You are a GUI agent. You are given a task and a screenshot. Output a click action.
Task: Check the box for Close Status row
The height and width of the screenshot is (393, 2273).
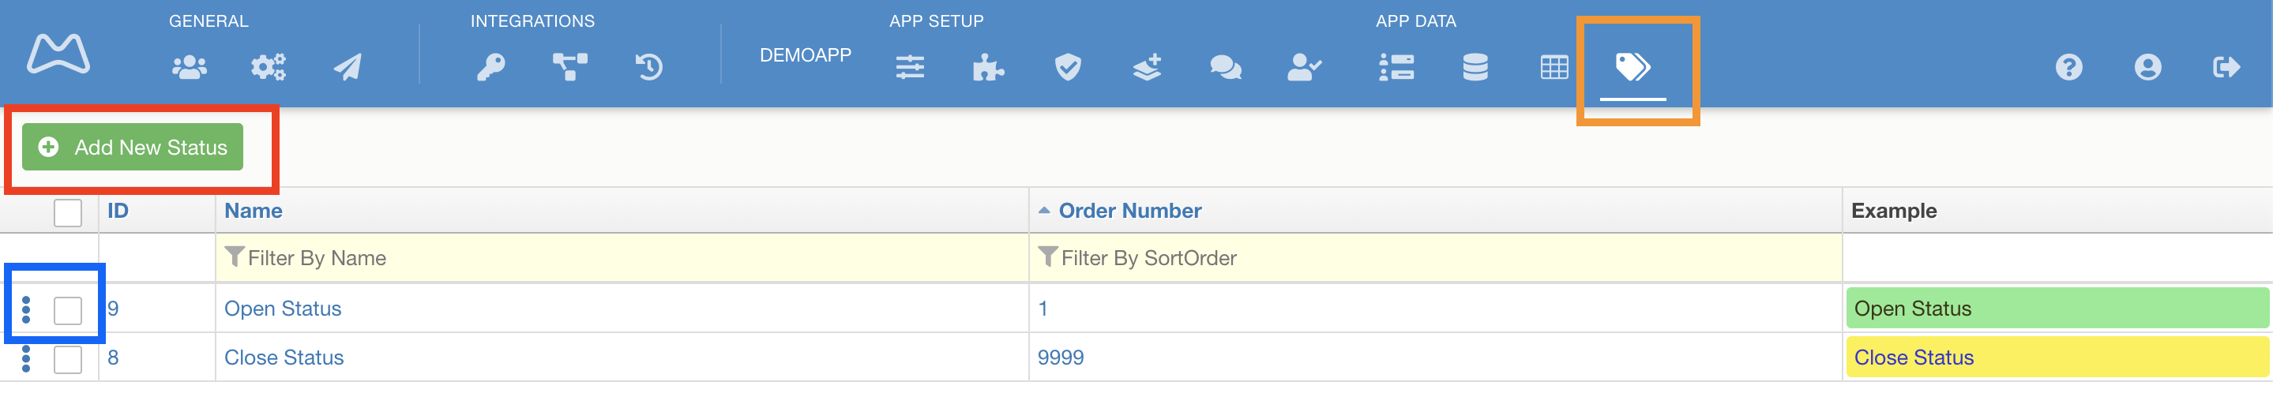68,360
